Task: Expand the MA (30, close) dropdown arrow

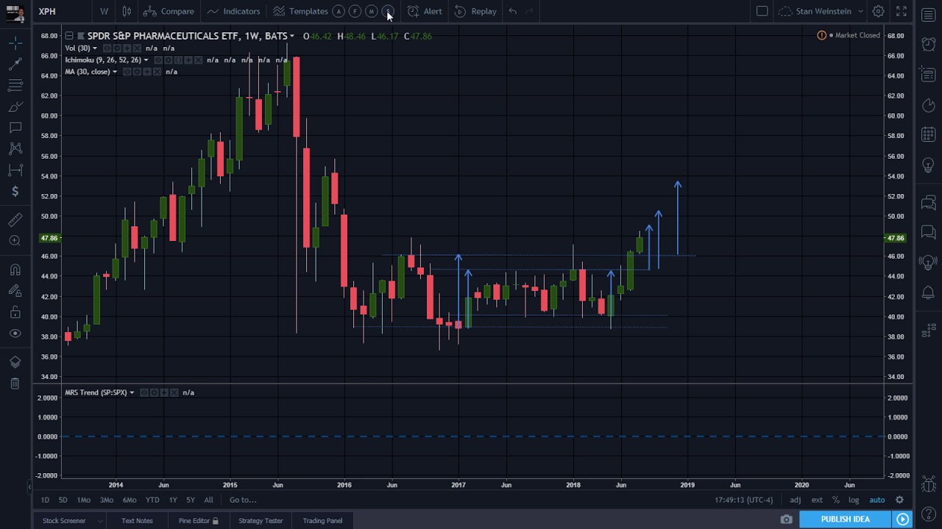Action: (x=114, y=72)
